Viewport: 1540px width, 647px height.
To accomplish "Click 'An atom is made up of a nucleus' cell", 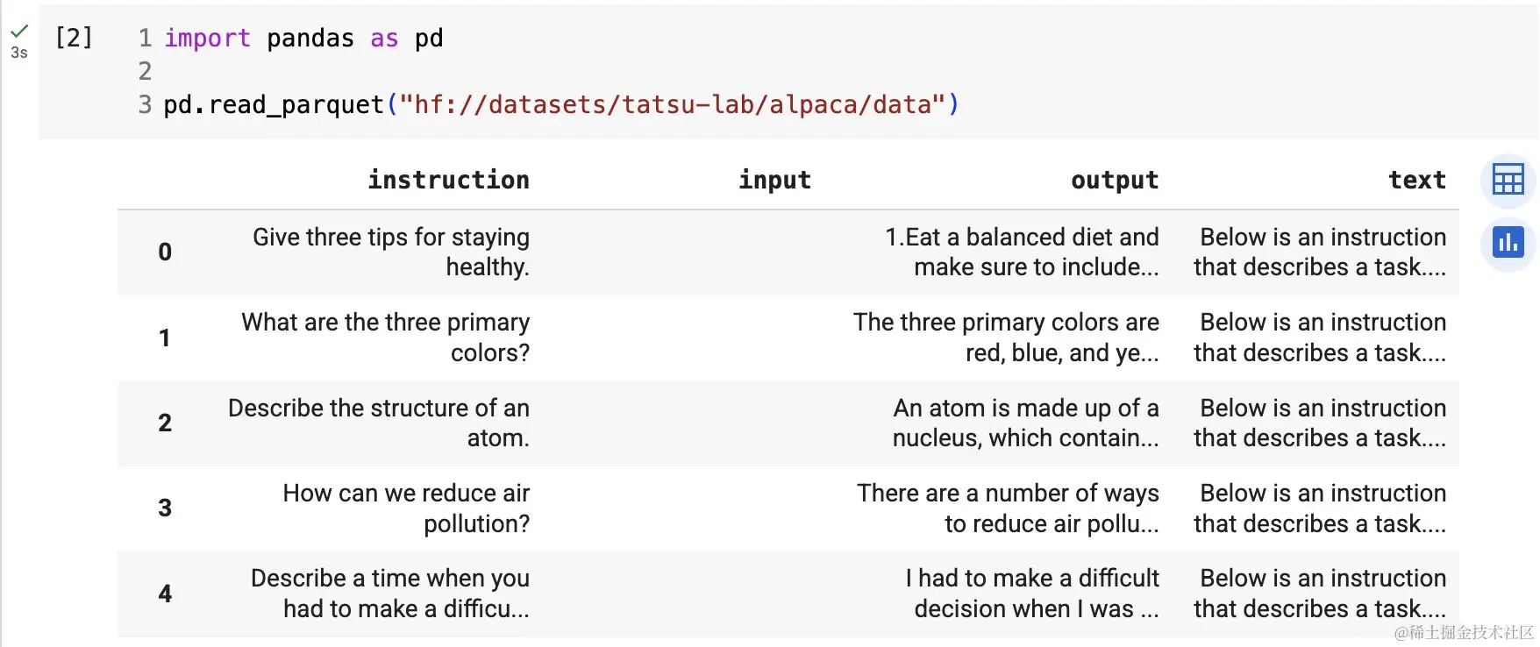I will (1025, 423).
